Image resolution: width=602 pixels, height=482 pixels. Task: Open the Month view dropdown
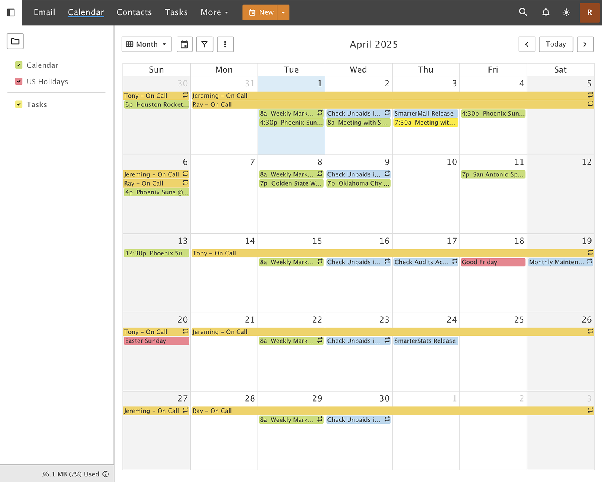pos(146,44)
